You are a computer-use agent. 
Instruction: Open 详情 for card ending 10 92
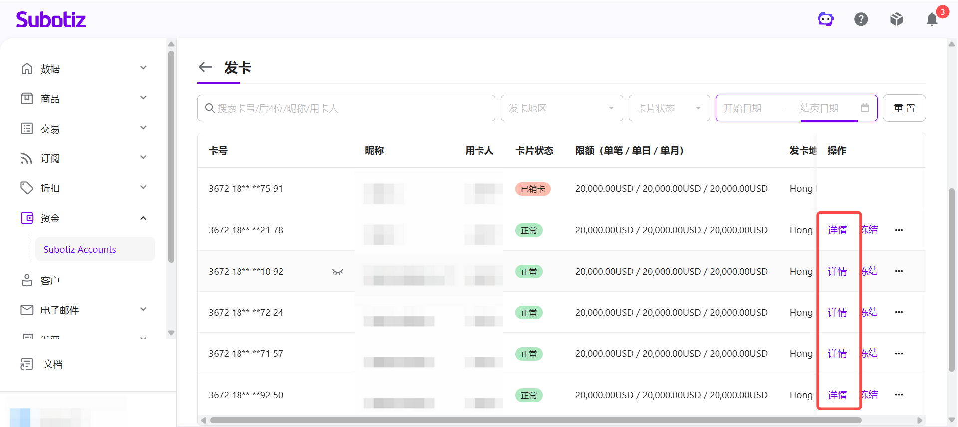point(837,271)
